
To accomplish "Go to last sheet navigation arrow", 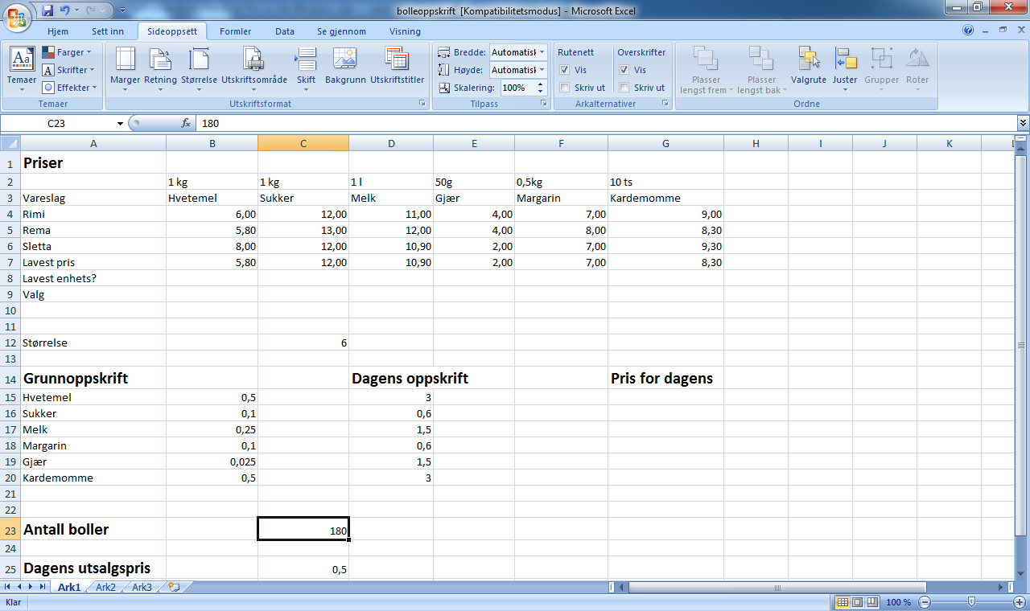I will tap(44, 588).
